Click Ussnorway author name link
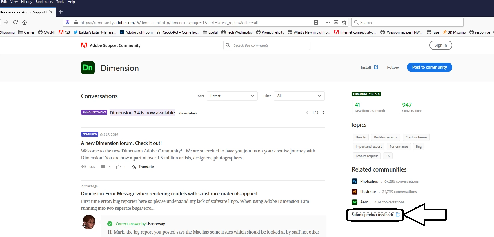The image size is (494, 237). click(156, 224)
